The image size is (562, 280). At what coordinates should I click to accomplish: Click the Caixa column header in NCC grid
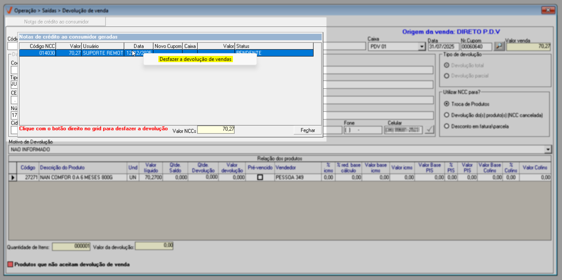click(190, 46)
